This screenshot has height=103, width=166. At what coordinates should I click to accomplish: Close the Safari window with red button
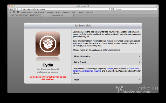[9, 6]
